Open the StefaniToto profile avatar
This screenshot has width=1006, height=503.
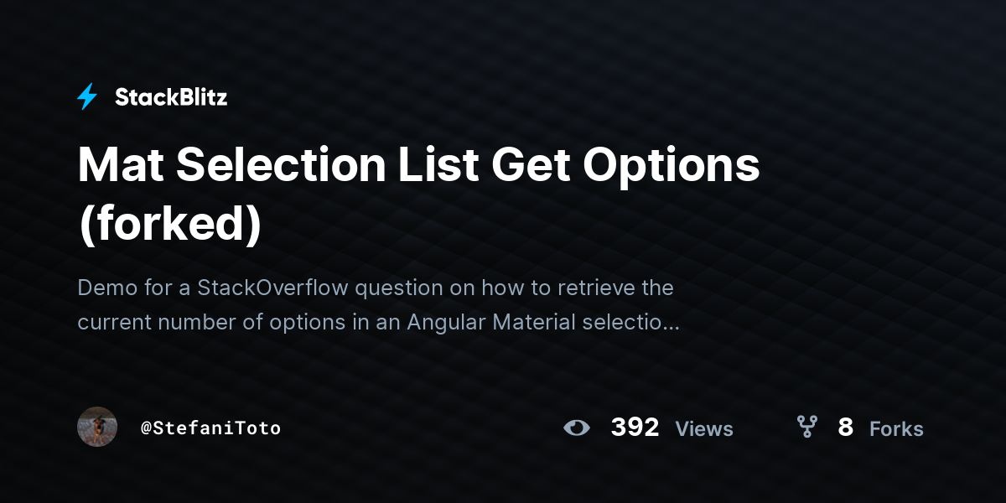click(x=97, y=427)
